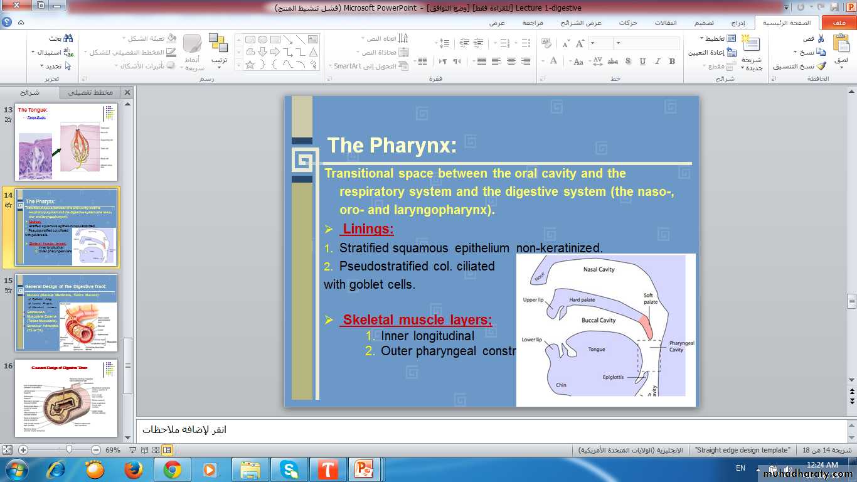Switch to the Insert (إدراج) ribbon tab

click(738, 23)
